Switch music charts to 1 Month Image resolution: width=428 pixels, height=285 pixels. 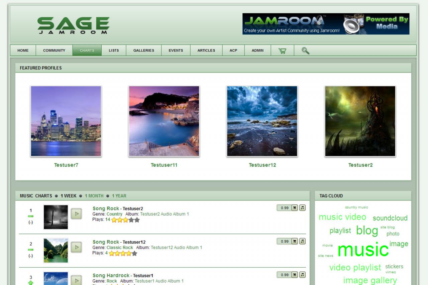tap(94, 196)
